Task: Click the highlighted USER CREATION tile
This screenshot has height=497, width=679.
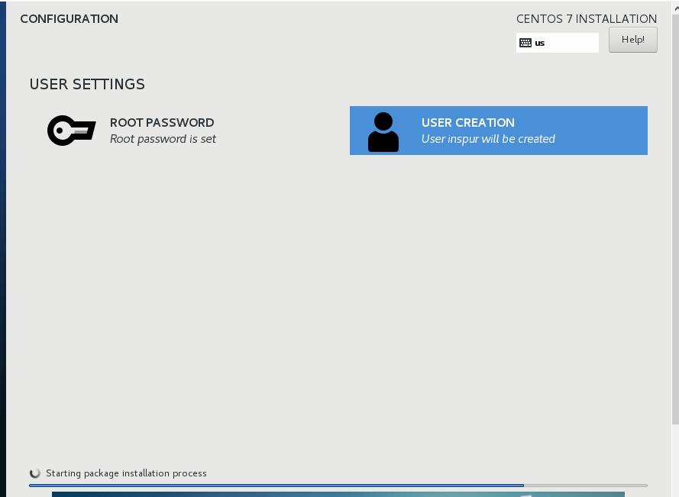Action: (x=498, y=130)
